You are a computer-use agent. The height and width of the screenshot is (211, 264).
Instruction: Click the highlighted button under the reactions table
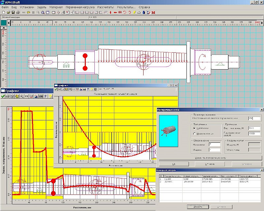point(198,207)
